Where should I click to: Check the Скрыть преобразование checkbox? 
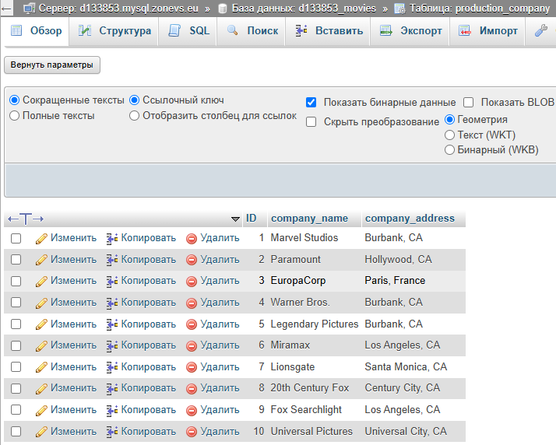(x=311, y=122)
